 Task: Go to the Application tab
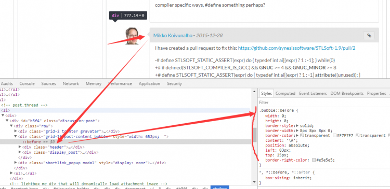[x=149, y=84]
